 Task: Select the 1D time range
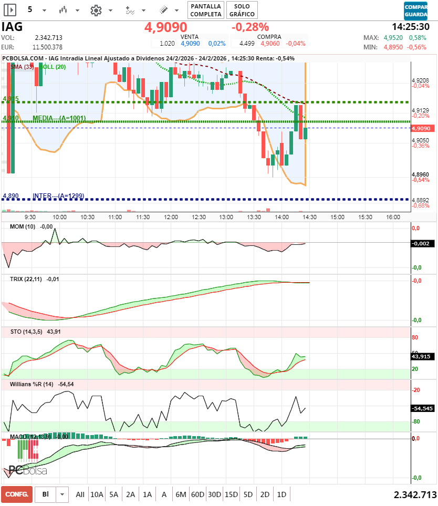(x=281, y=494)
